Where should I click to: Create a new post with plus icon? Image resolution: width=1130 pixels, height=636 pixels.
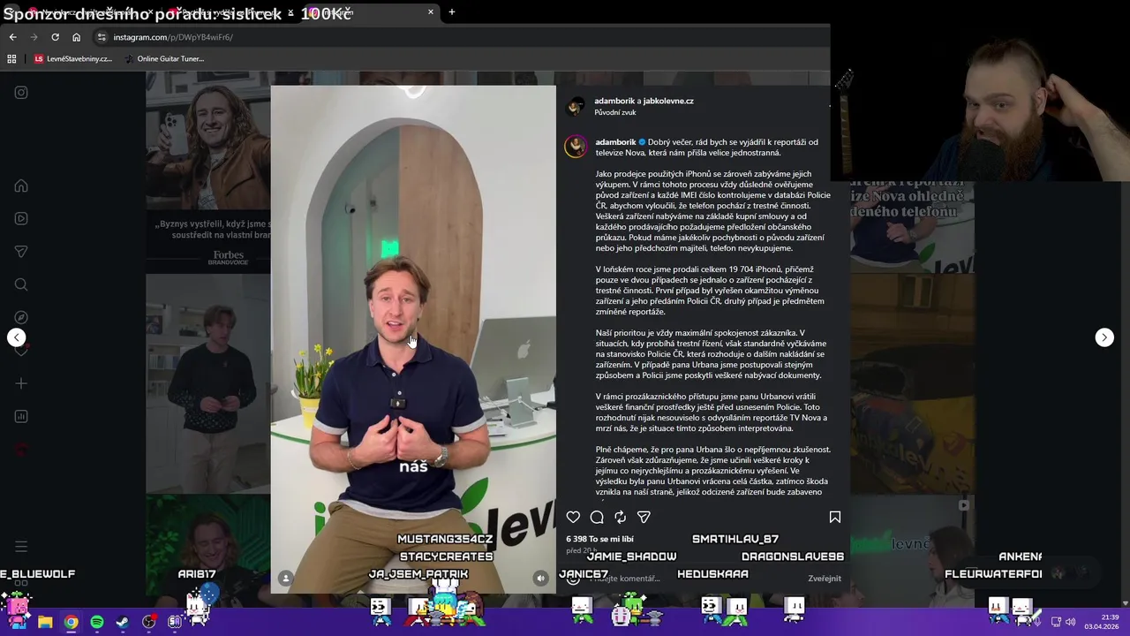[21, 383]
